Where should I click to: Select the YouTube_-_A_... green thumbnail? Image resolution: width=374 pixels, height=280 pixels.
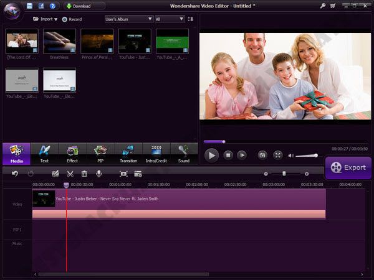[x=172, y=41]
